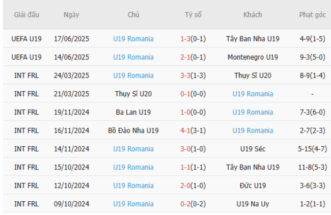Viewport: 331px width, 215px height.
Task: Click U19 Séc guest team
Action: click(x=253, y=149)
